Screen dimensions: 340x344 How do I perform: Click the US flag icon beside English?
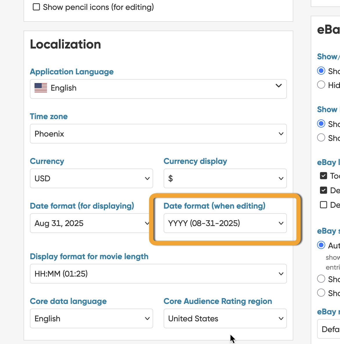[41, 88]
